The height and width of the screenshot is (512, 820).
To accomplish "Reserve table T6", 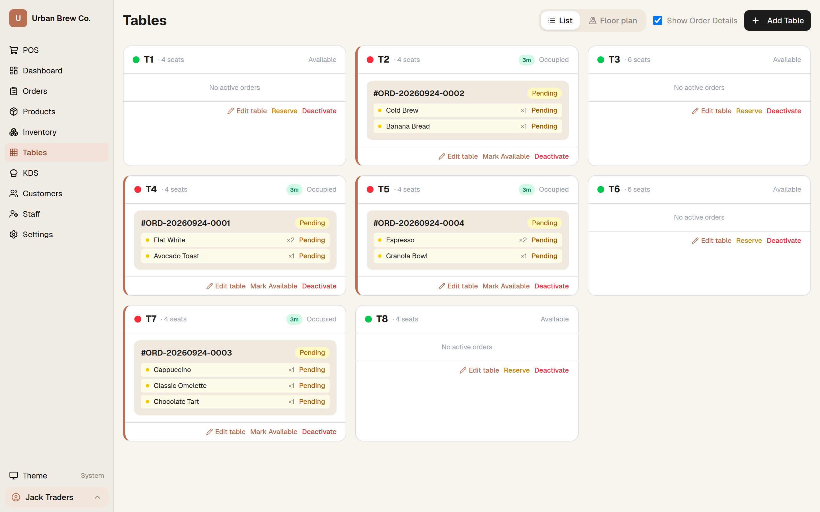I will [749, 241].
